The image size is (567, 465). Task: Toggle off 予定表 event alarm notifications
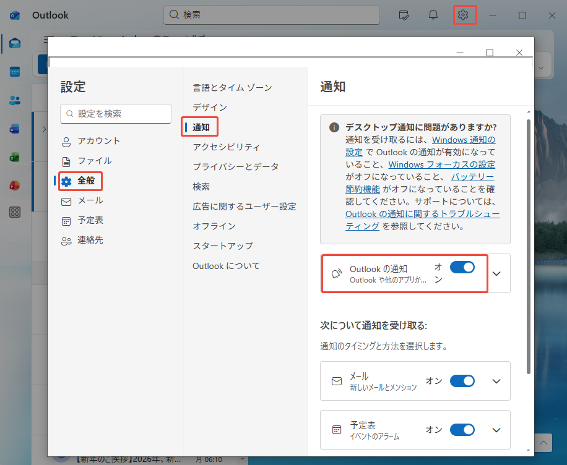pyautogui.click(x=462, y=430)
